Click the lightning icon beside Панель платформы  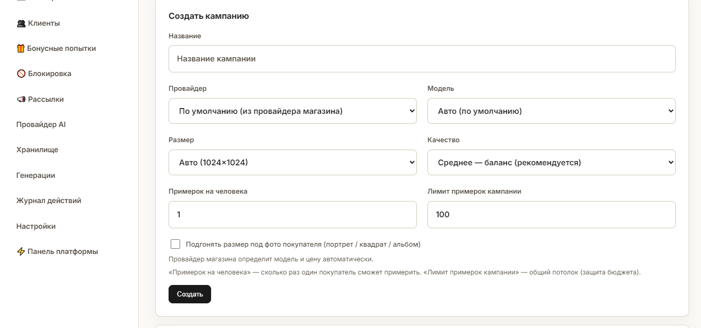(21, 251)
